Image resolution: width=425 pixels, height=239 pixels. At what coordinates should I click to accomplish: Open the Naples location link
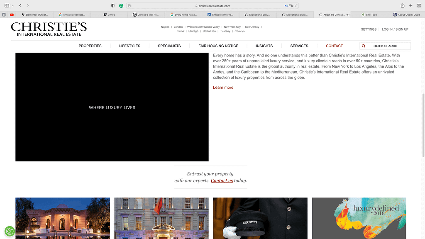point(165,27)
